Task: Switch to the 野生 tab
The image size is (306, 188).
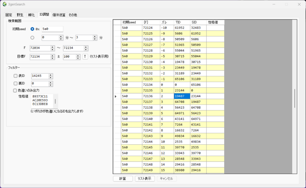Action: click(20, 14)
